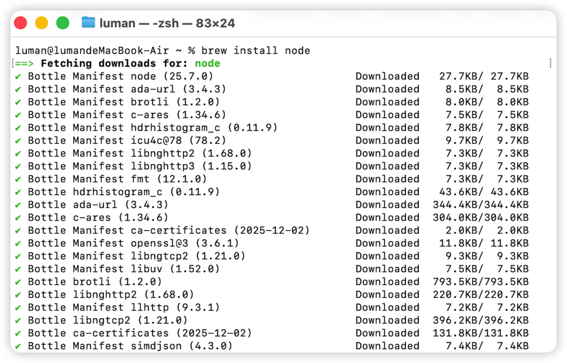Click the prompt "luman@lumandeMacBook-Air ~ %"
This screenshot has width=567, height=363.
point(105,50)
